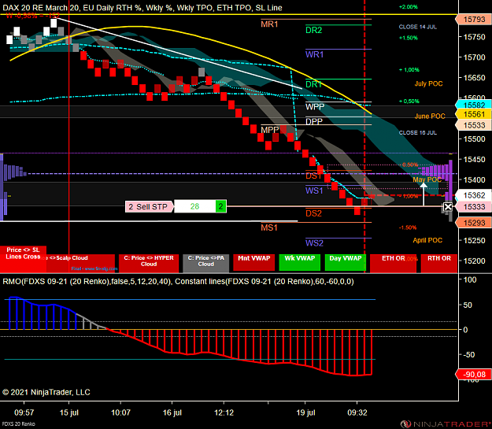
Task: Select the WS1 support label
Action: pos(314,190)
